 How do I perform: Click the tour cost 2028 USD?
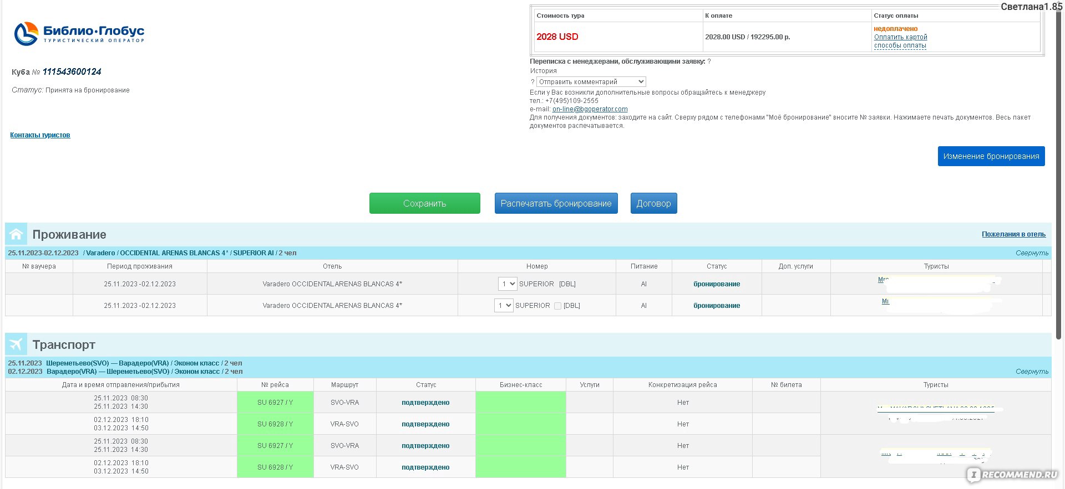coord(557,37)
